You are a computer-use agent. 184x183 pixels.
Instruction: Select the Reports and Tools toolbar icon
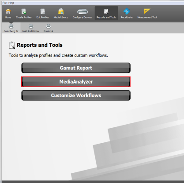(106, 13)
